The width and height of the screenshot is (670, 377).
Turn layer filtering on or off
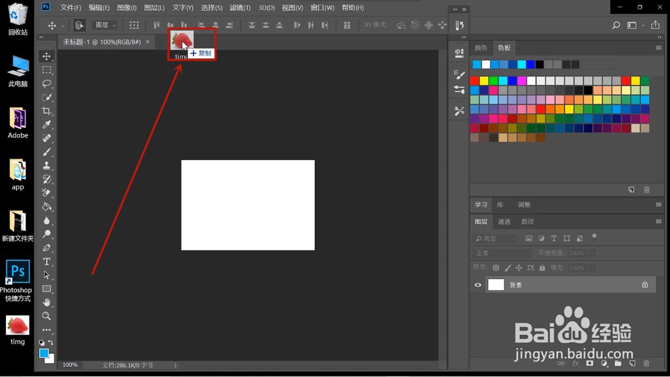point(594,237)
